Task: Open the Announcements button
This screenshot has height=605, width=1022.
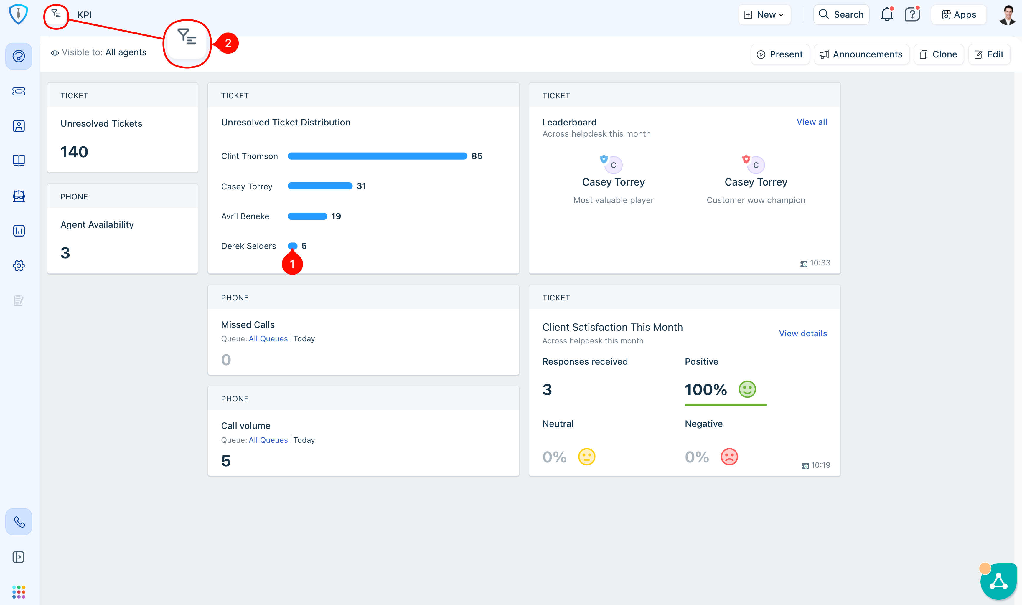Action: pyautogui.click(x=861, y=54)
